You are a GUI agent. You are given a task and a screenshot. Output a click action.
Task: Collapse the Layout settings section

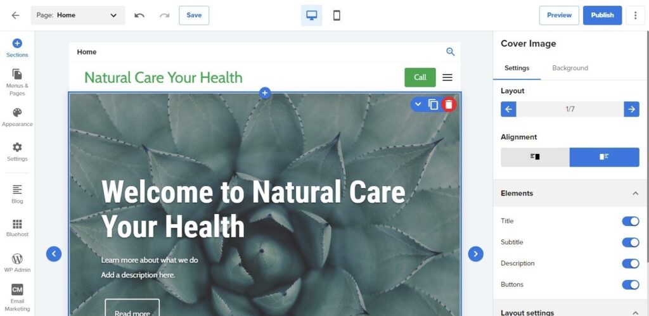point(635,313)
